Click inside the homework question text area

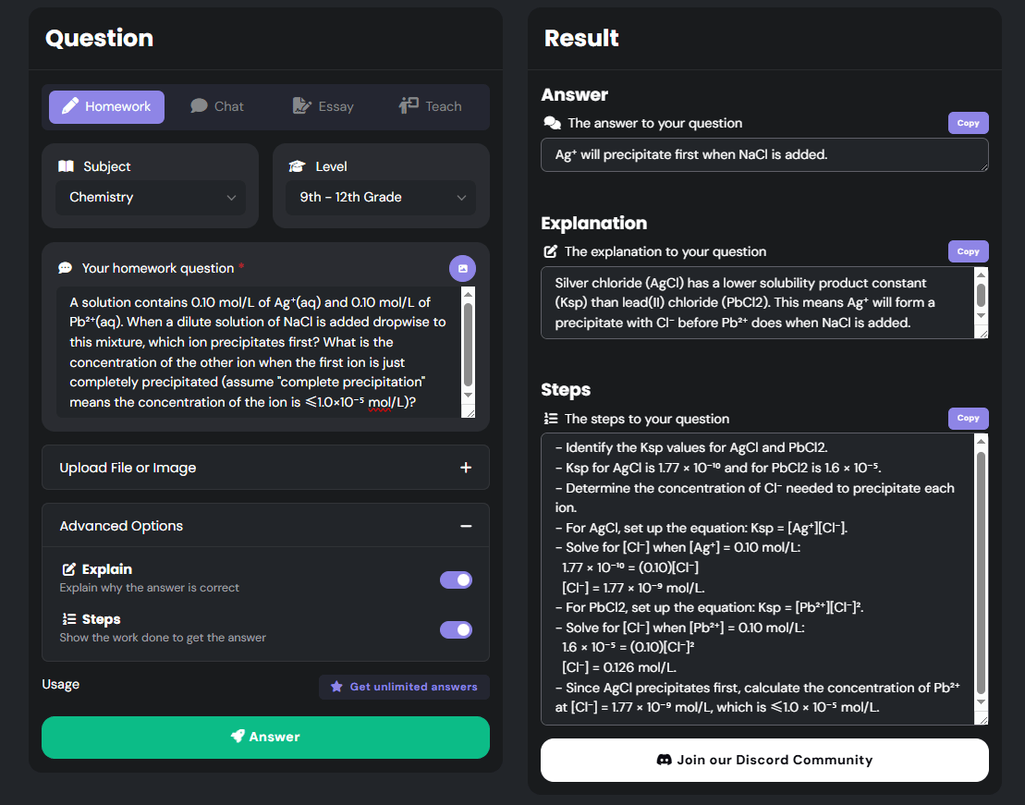click(x=259, y=351)
